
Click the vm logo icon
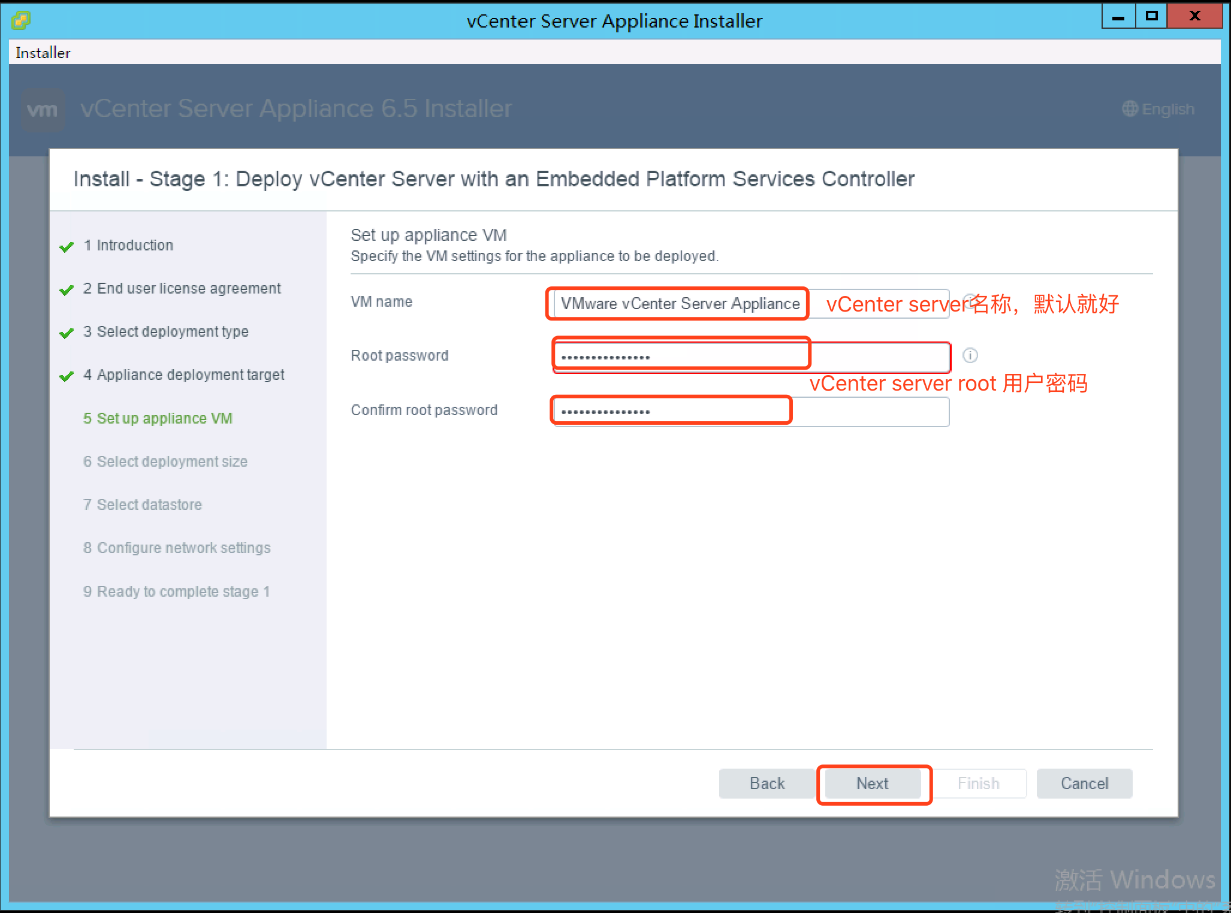click(x=43, y=110)
